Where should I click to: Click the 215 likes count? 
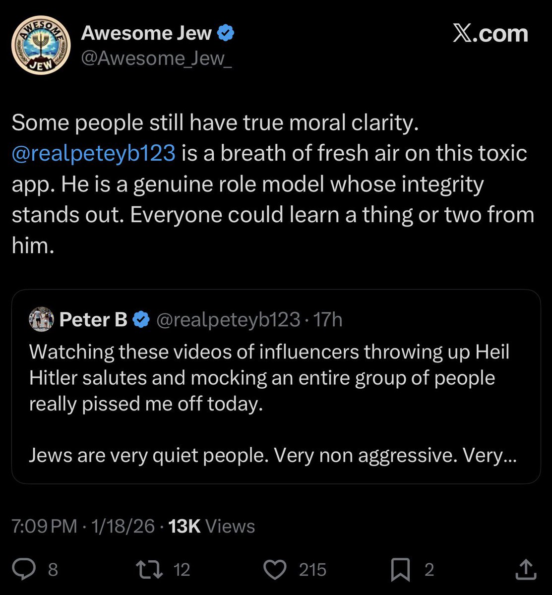tap(312, 570)
